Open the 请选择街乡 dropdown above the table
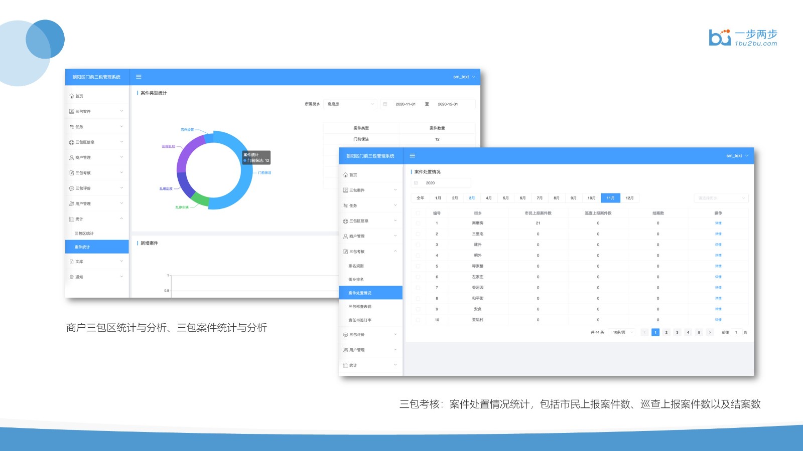This screenshot has height=451, width=803. click(x=721, y=198)
